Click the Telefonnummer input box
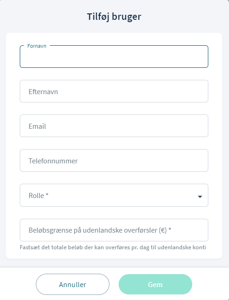The height and width of the screenshot is (300, 229). (x=114, y=161)
